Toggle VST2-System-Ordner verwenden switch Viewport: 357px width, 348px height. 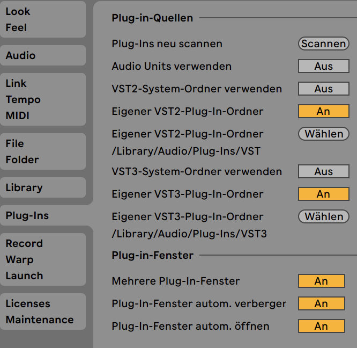pyautogui.click(x=323, y=89)
